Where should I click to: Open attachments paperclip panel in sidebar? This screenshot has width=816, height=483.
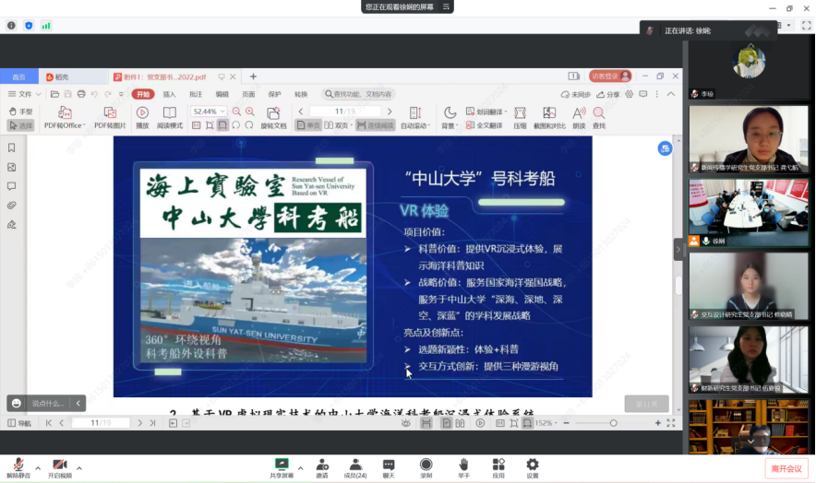pos(11,206)
